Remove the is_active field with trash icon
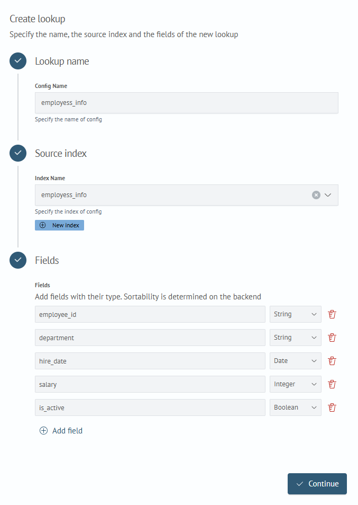The height and width of the screenshot is (505, 358). coord(332,407)
